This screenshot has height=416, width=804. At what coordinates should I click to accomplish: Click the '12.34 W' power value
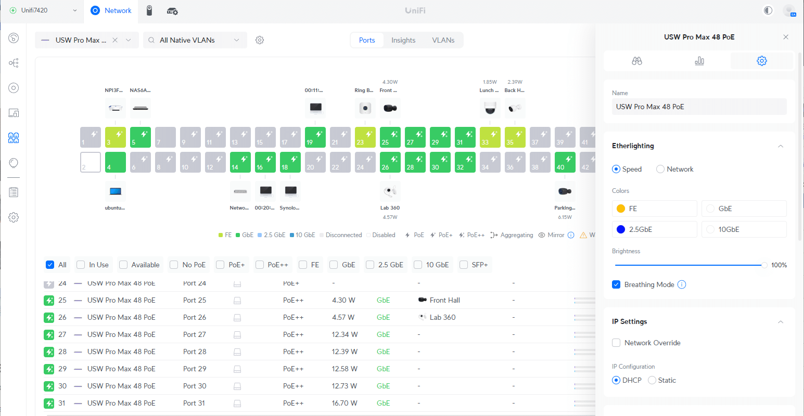(x=344, y=334)
